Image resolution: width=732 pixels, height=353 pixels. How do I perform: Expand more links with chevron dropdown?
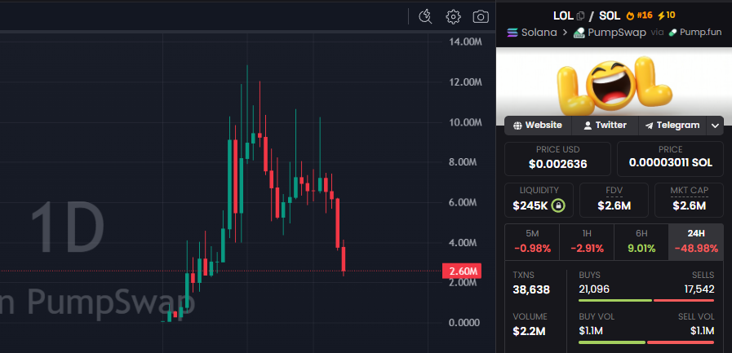(x=715, y=126)
